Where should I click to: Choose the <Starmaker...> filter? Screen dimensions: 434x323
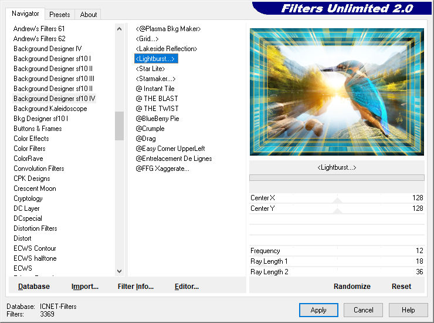tap(155, 79)
